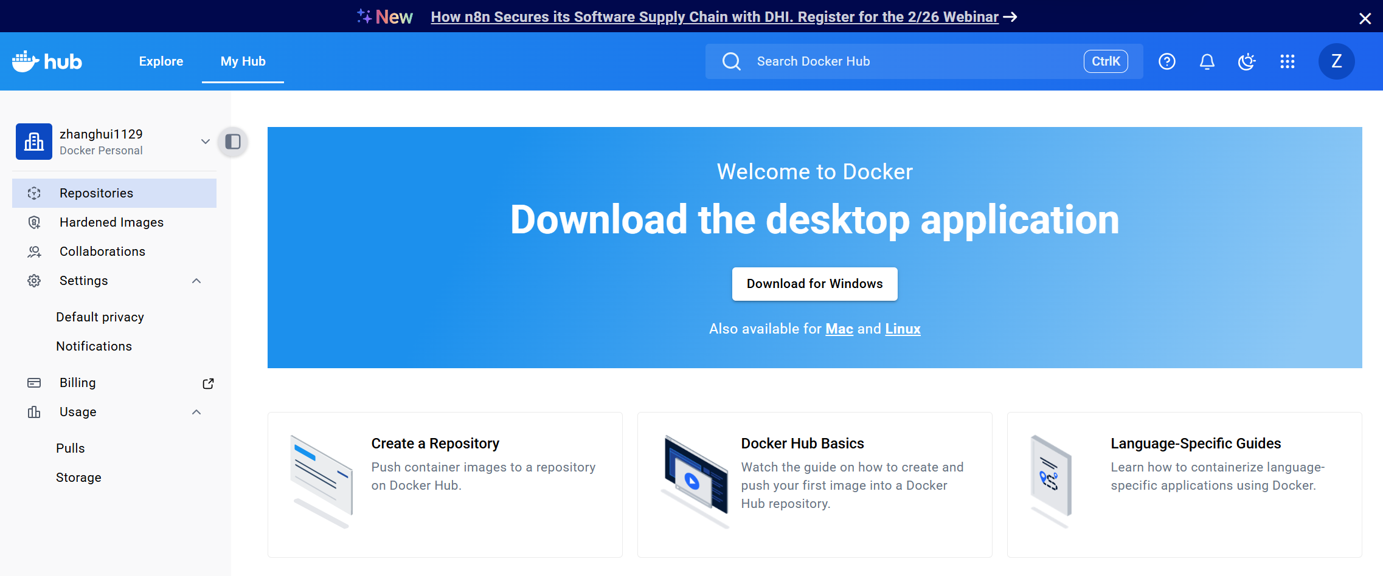
Task: Follow the Linux download link
Action: click(x=903, y=329)
